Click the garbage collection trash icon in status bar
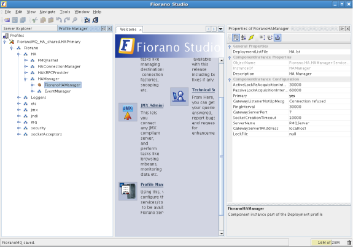Screen dimensions: 353x247 coord(349,243)
